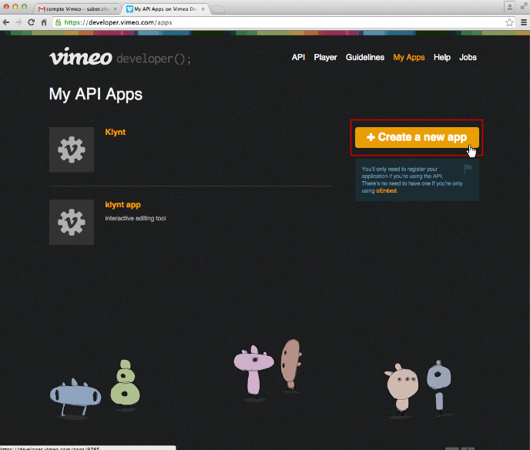Click the browser forward arrow
This screenshot has height=450, width=530.
point(18,22)
